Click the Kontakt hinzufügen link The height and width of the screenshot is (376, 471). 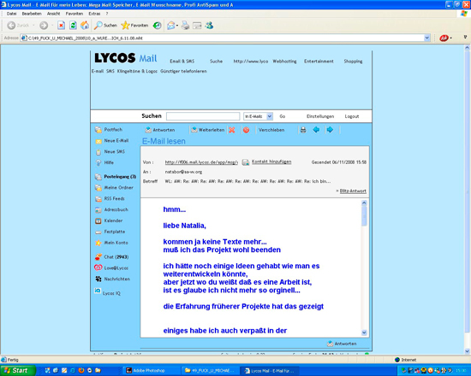(x=271, y=162)
